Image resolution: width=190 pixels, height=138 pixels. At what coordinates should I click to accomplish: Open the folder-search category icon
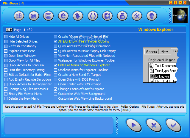point(34,16)
